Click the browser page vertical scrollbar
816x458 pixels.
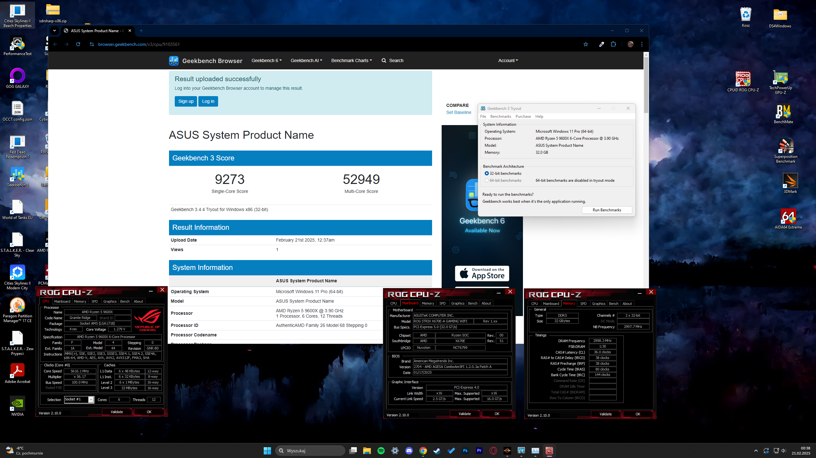[646, 85]
